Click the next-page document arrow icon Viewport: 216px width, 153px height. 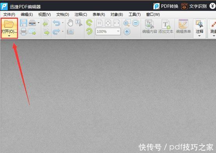(46, 32)
